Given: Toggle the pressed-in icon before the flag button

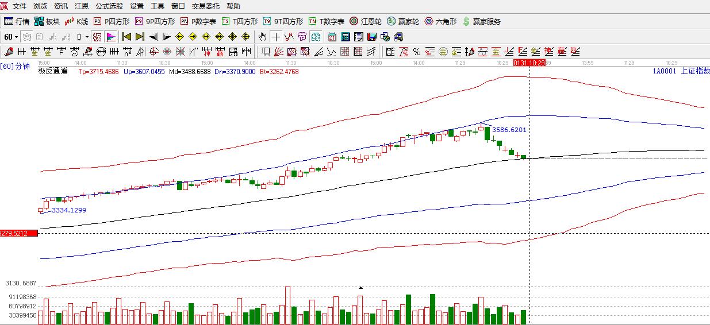Looking at the screenshot, I should [x=97, y=37].
